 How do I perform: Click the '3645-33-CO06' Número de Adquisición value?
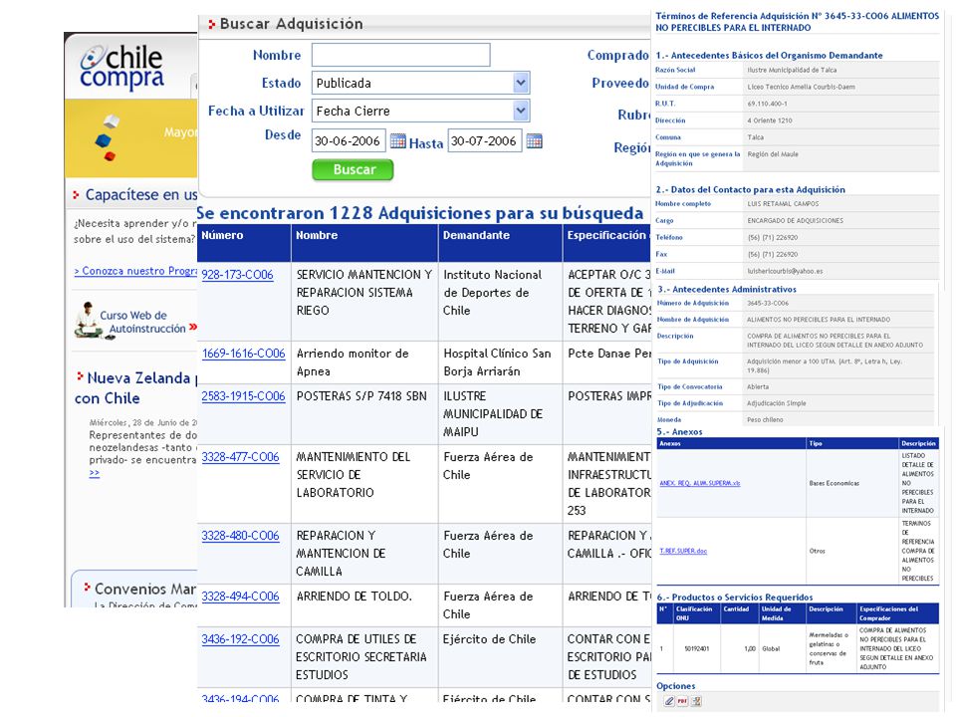tap(768, 303)
